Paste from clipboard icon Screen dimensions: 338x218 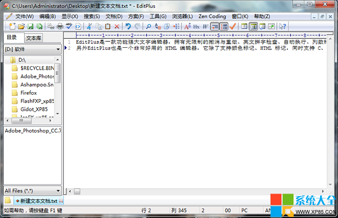click(x=108, y=26)
